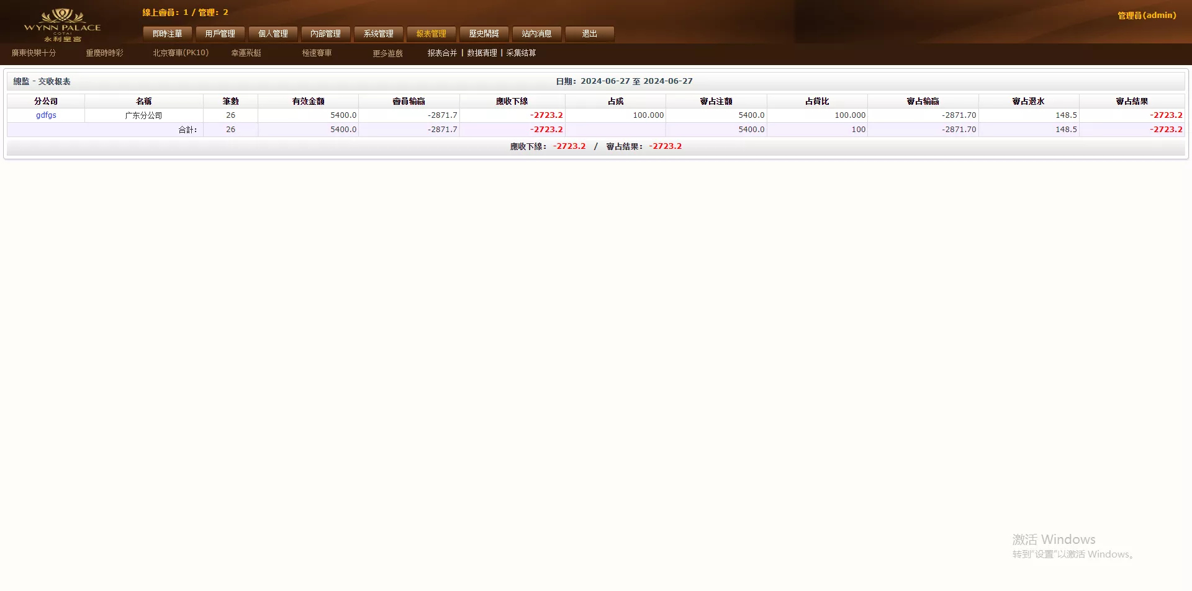Open 即時注單 management page
This screenshot has height=591, width=1192.
(x=166, y=33)
